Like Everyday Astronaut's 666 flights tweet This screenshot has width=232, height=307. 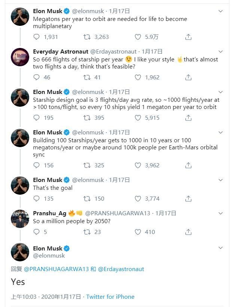tap(138, 77)
